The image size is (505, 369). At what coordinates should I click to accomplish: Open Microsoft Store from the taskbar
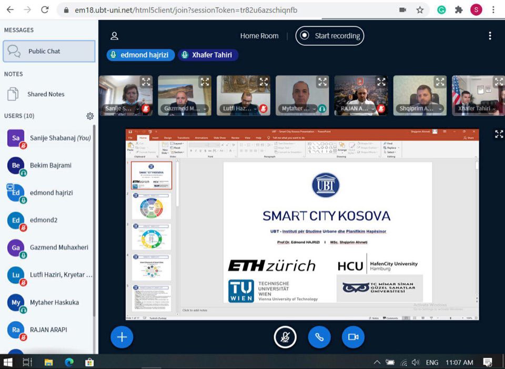pyautogui.click(x=89, y=362)
